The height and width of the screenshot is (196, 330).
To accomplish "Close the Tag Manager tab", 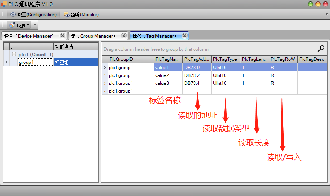I will (x=185, y=35).
